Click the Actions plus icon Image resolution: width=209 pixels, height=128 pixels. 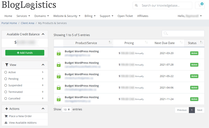coord(7,109)
